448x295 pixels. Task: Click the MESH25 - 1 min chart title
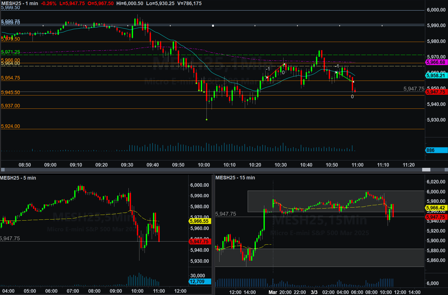[x=19, y=3]
